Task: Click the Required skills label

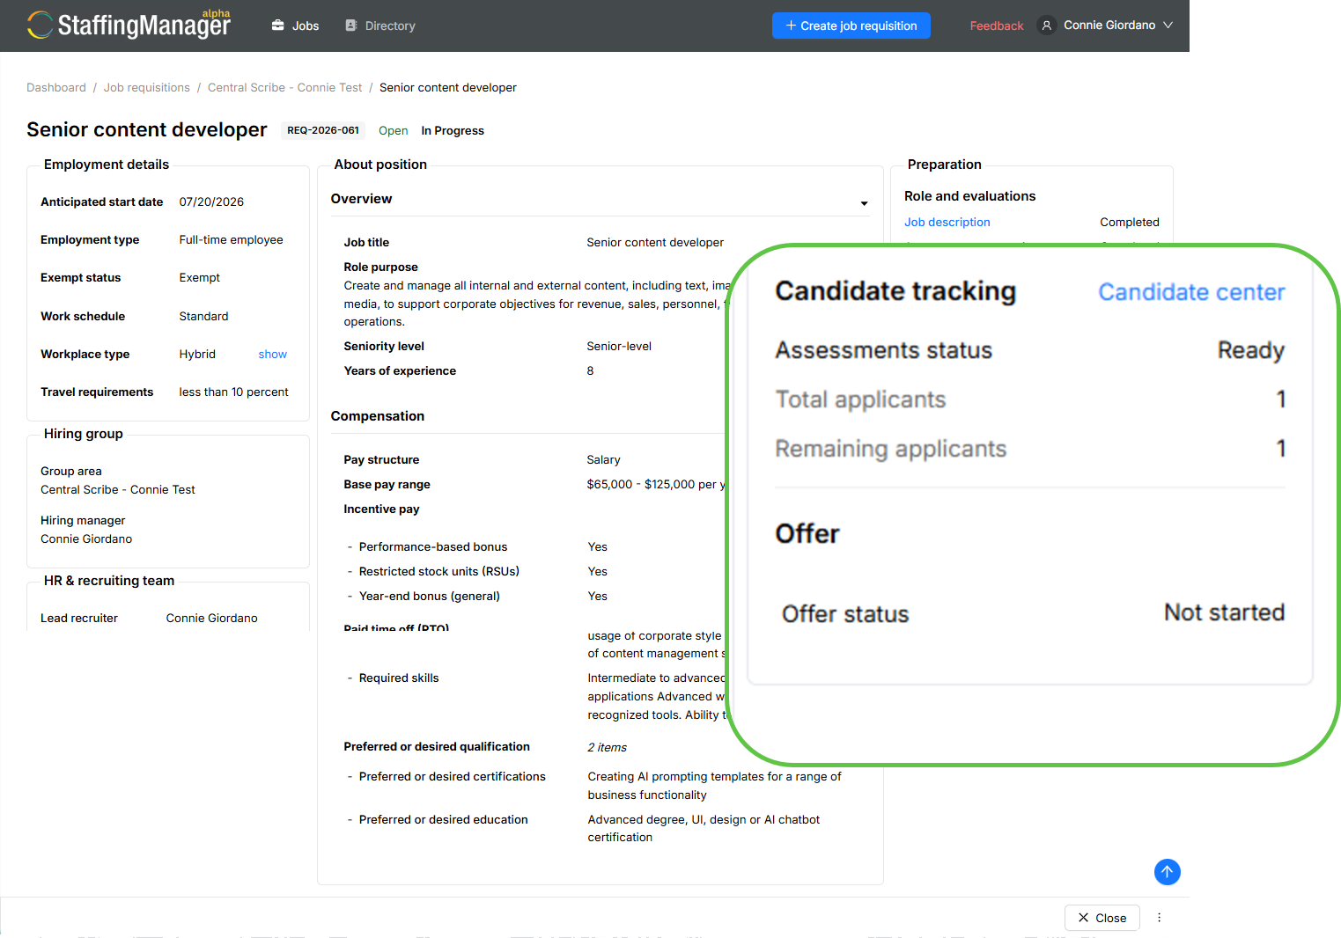Action: point(399,678)
